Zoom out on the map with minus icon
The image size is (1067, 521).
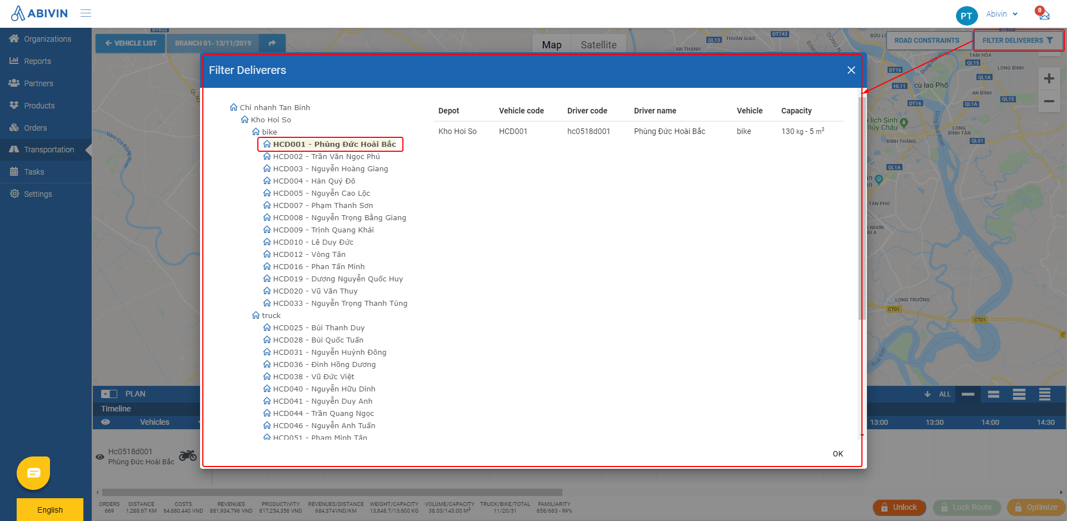click(1049, 101)
